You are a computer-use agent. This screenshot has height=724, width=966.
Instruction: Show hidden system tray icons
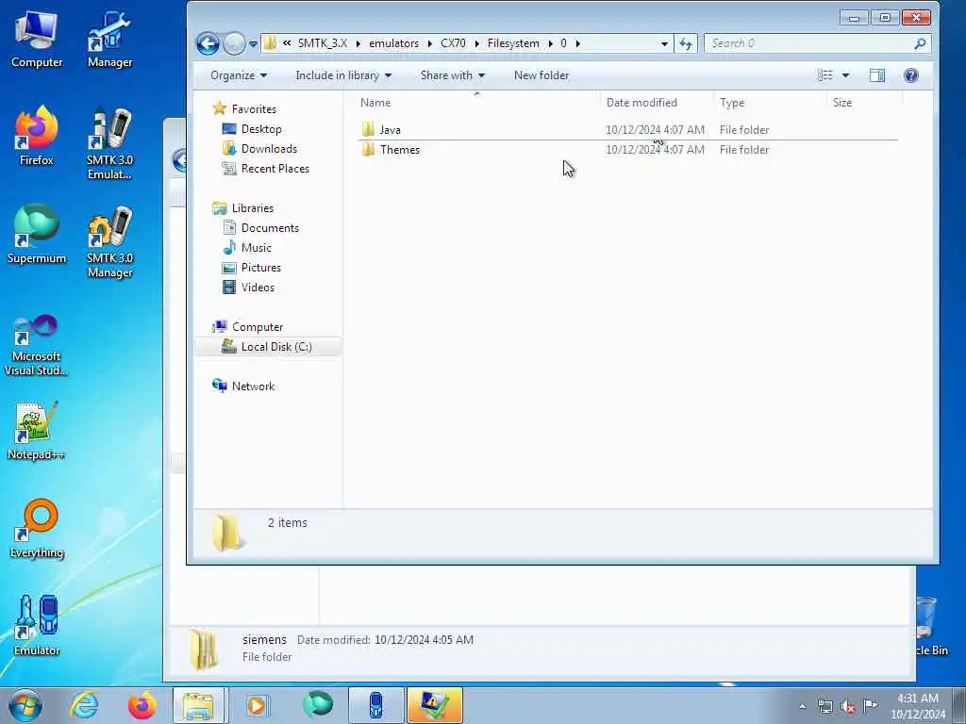point(803,706)
